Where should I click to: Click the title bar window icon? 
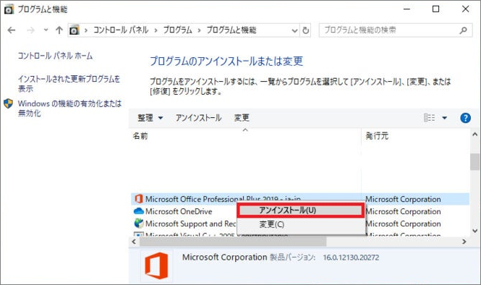click(x=9, y=9)
